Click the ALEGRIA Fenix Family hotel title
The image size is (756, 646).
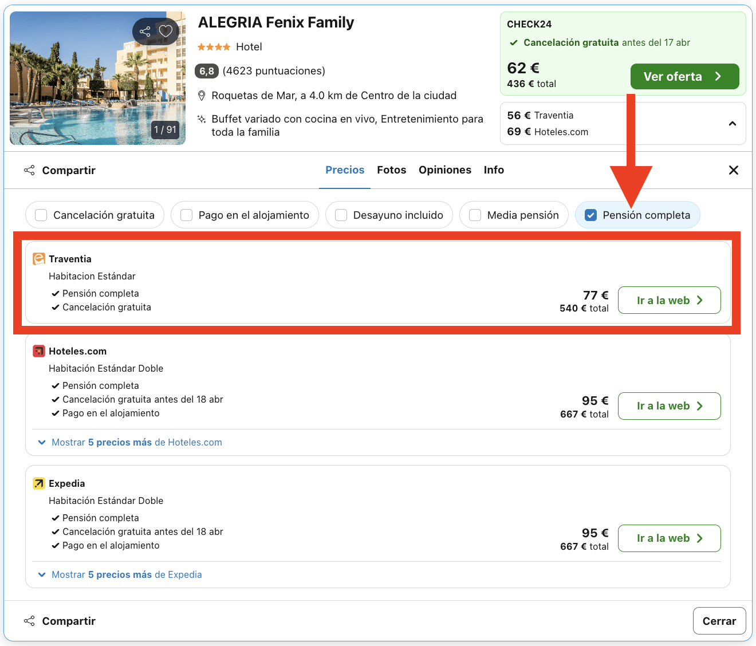(x=276, y=22)
